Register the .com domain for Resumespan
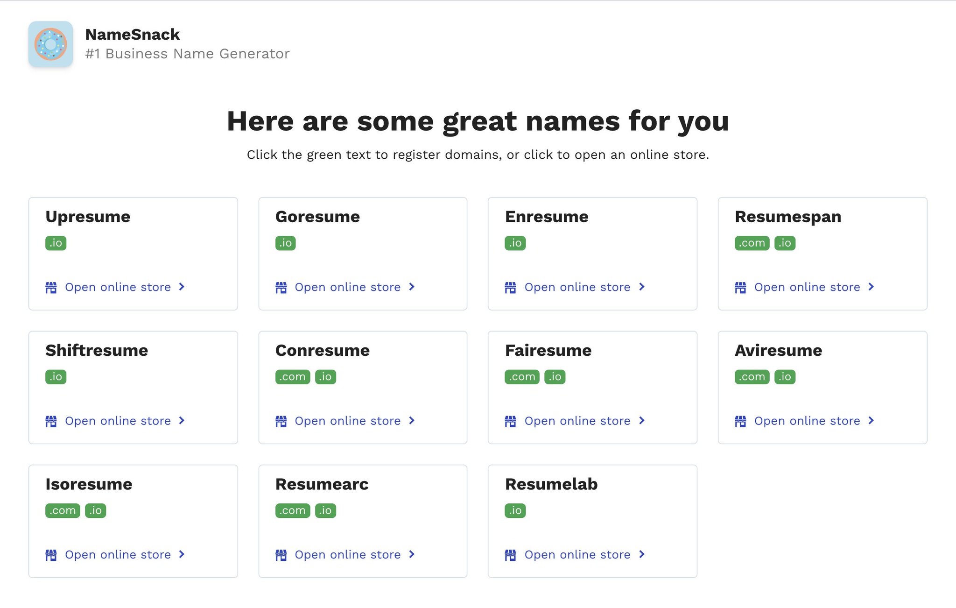Viewport: 956px width, 608px height. [x=752, y=243]
